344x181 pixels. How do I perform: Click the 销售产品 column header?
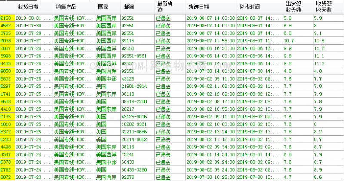(x=66, y=7)
